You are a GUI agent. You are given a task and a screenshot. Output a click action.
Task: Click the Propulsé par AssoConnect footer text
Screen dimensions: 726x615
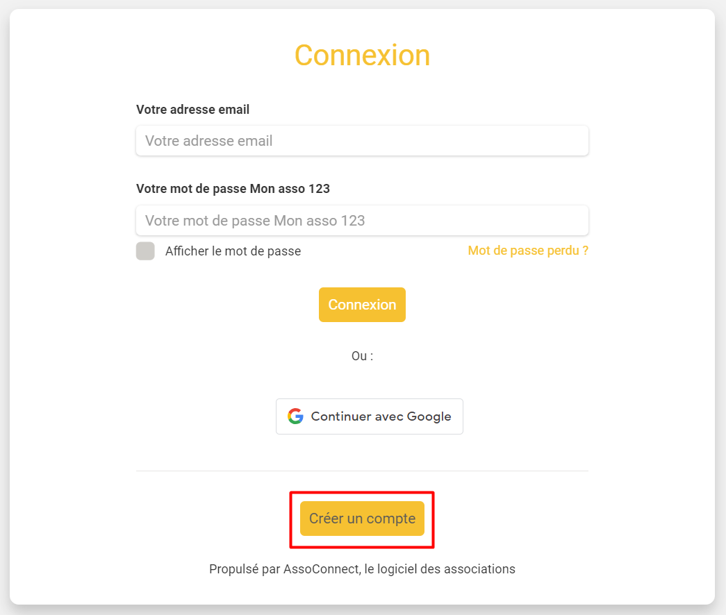[362, 569]
